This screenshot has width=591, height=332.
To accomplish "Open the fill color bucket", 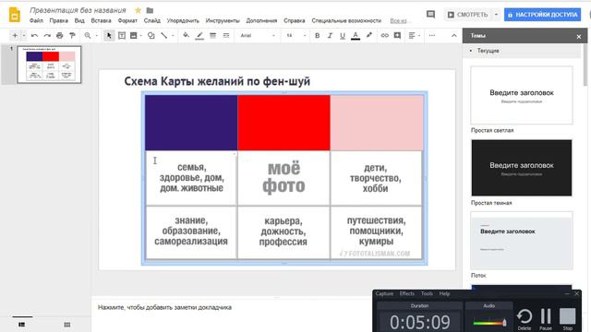I will (186, 35).
